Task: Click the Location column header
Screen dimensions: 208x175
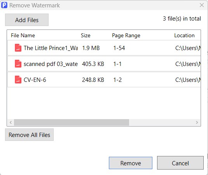Action: (x=184, y=35)
